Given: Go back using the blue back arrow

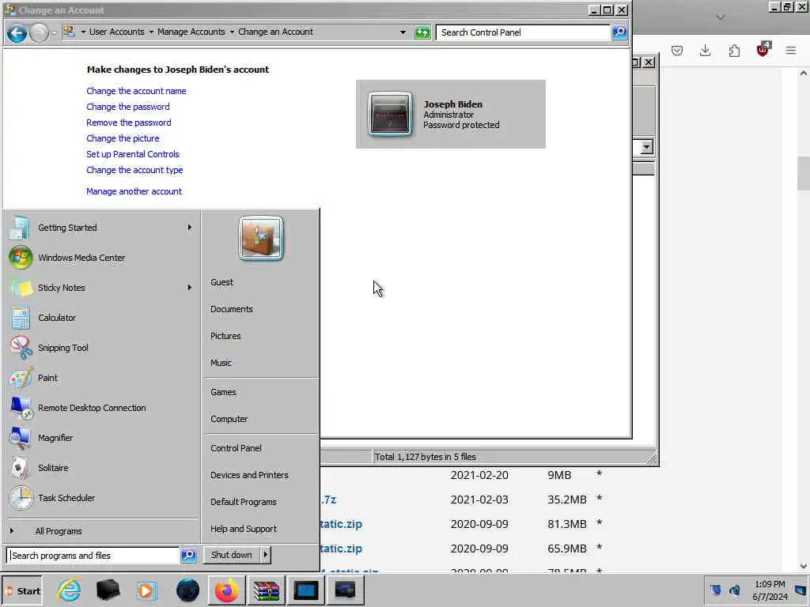Looking at the screenshot, I should (17, 33).
